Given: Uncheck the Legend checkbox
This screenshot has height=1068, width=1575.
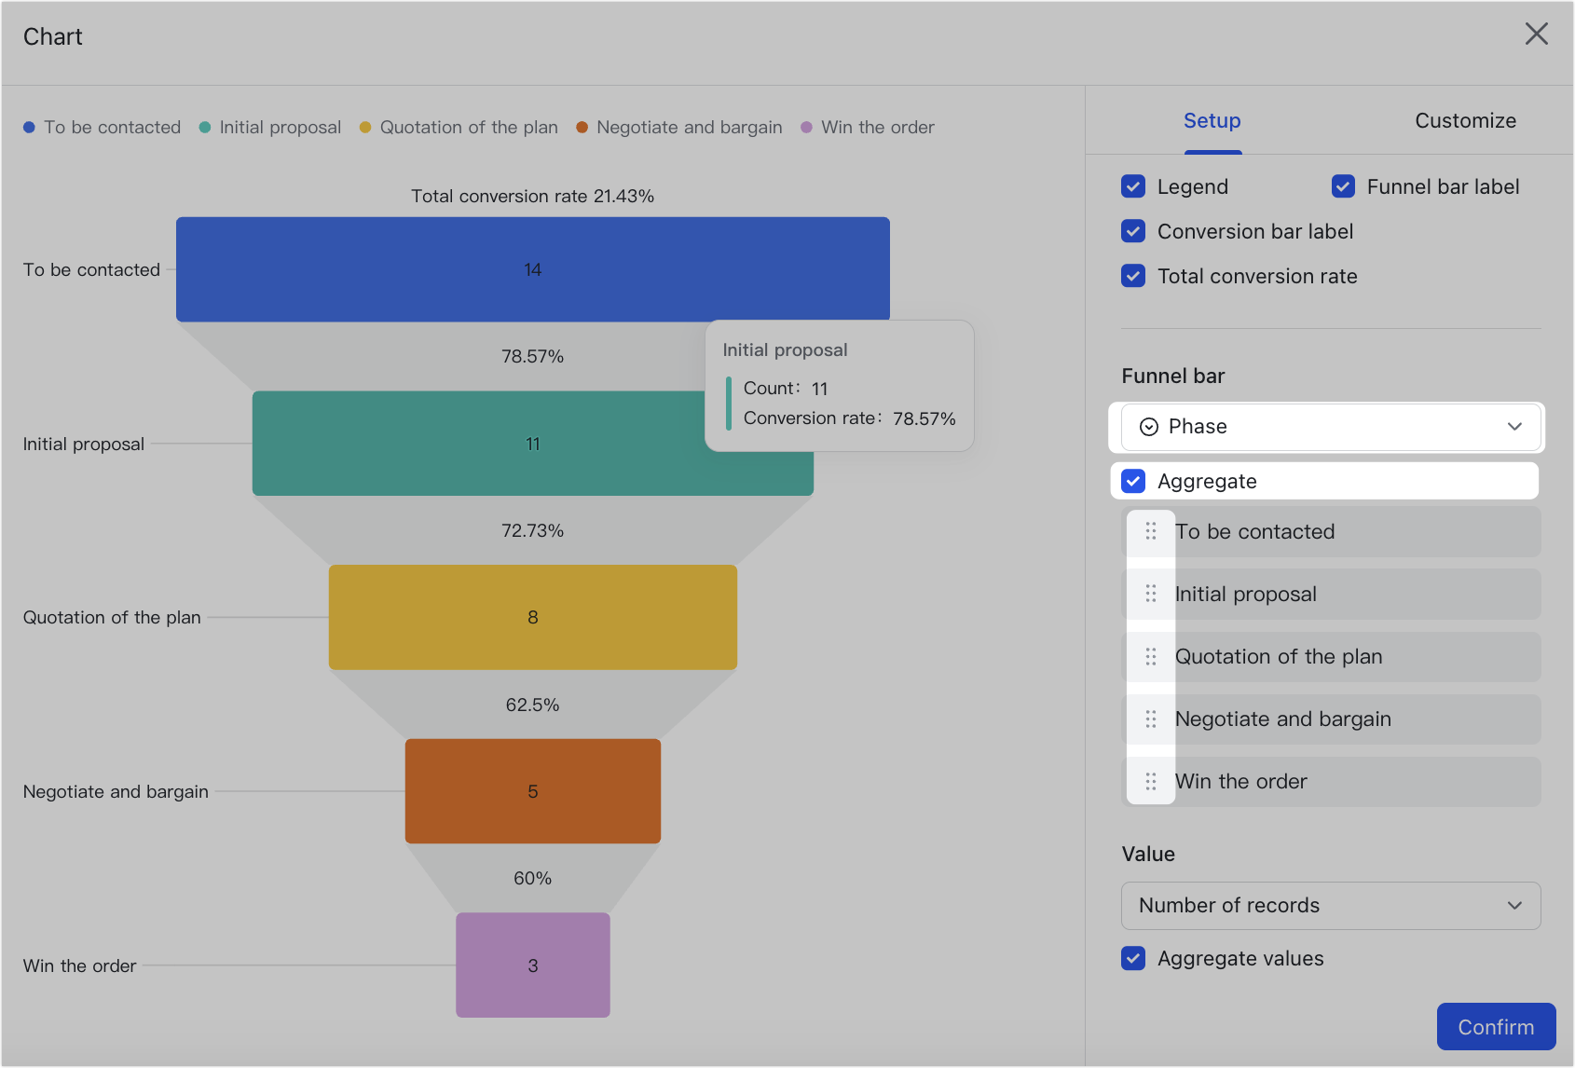Looking at the screenshot, I should (1133, 186).
